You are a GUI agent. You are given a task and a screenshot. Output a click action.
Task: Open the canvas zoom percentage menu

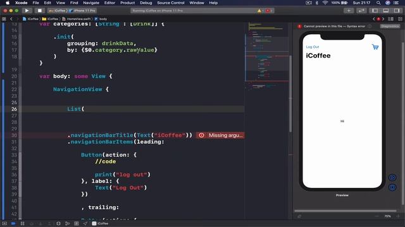[387, 216]
